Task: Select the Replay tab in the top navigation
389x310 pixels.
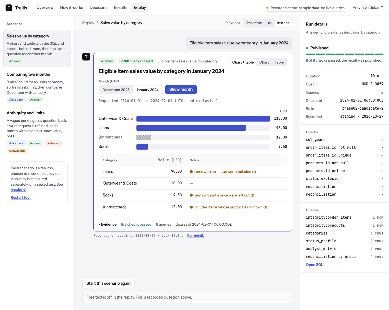Action: (140, 7)
